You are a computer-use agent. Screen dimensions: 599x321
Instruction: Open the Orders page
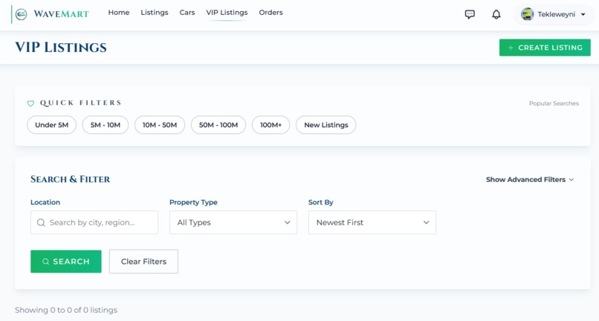271,13
